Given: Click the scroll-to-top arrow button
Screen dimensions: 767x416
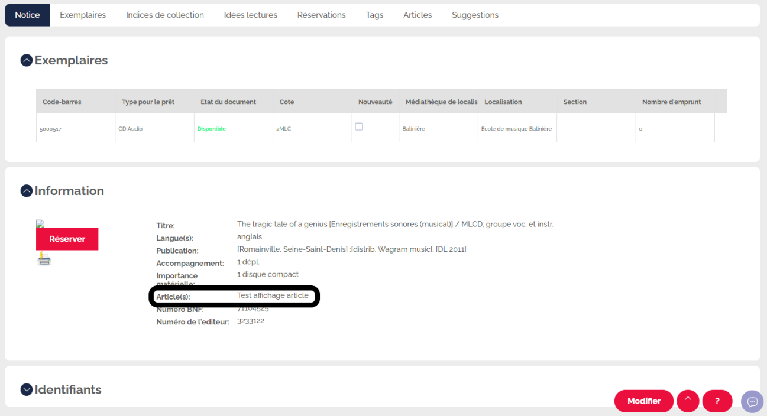Looking at the screenshot, I should pyautogui.click(x=688, y=401).
